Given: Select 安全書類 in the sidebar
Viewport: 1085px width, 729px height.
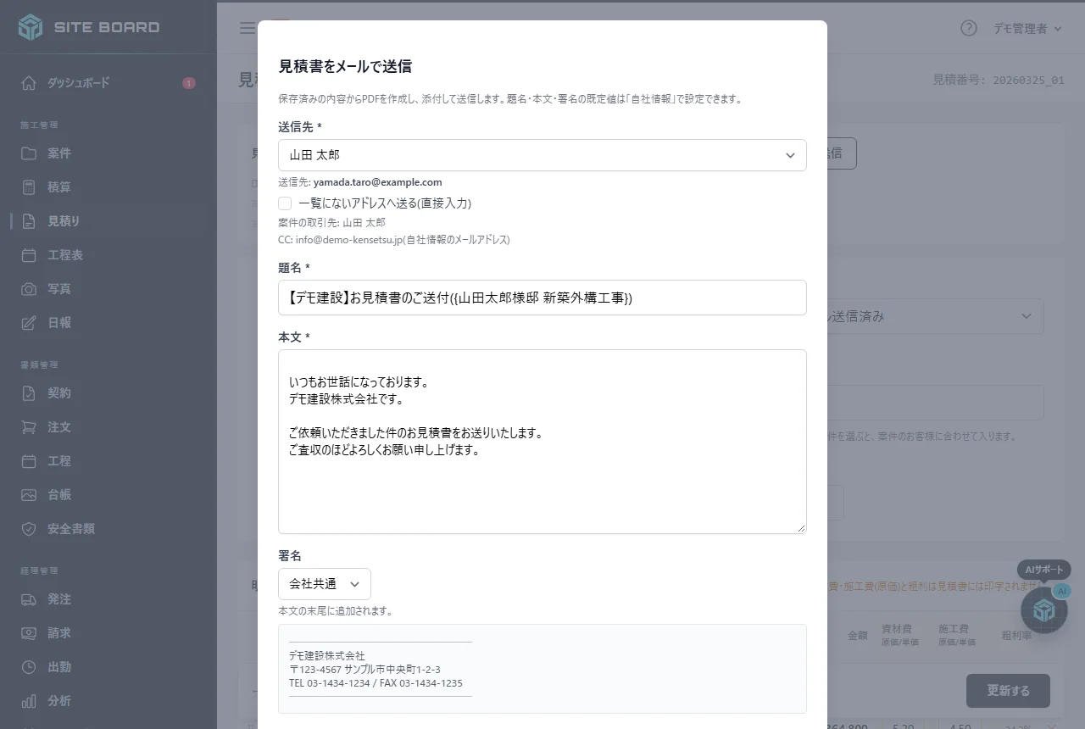Looking at the screenshot, I should tap(71, 529).
